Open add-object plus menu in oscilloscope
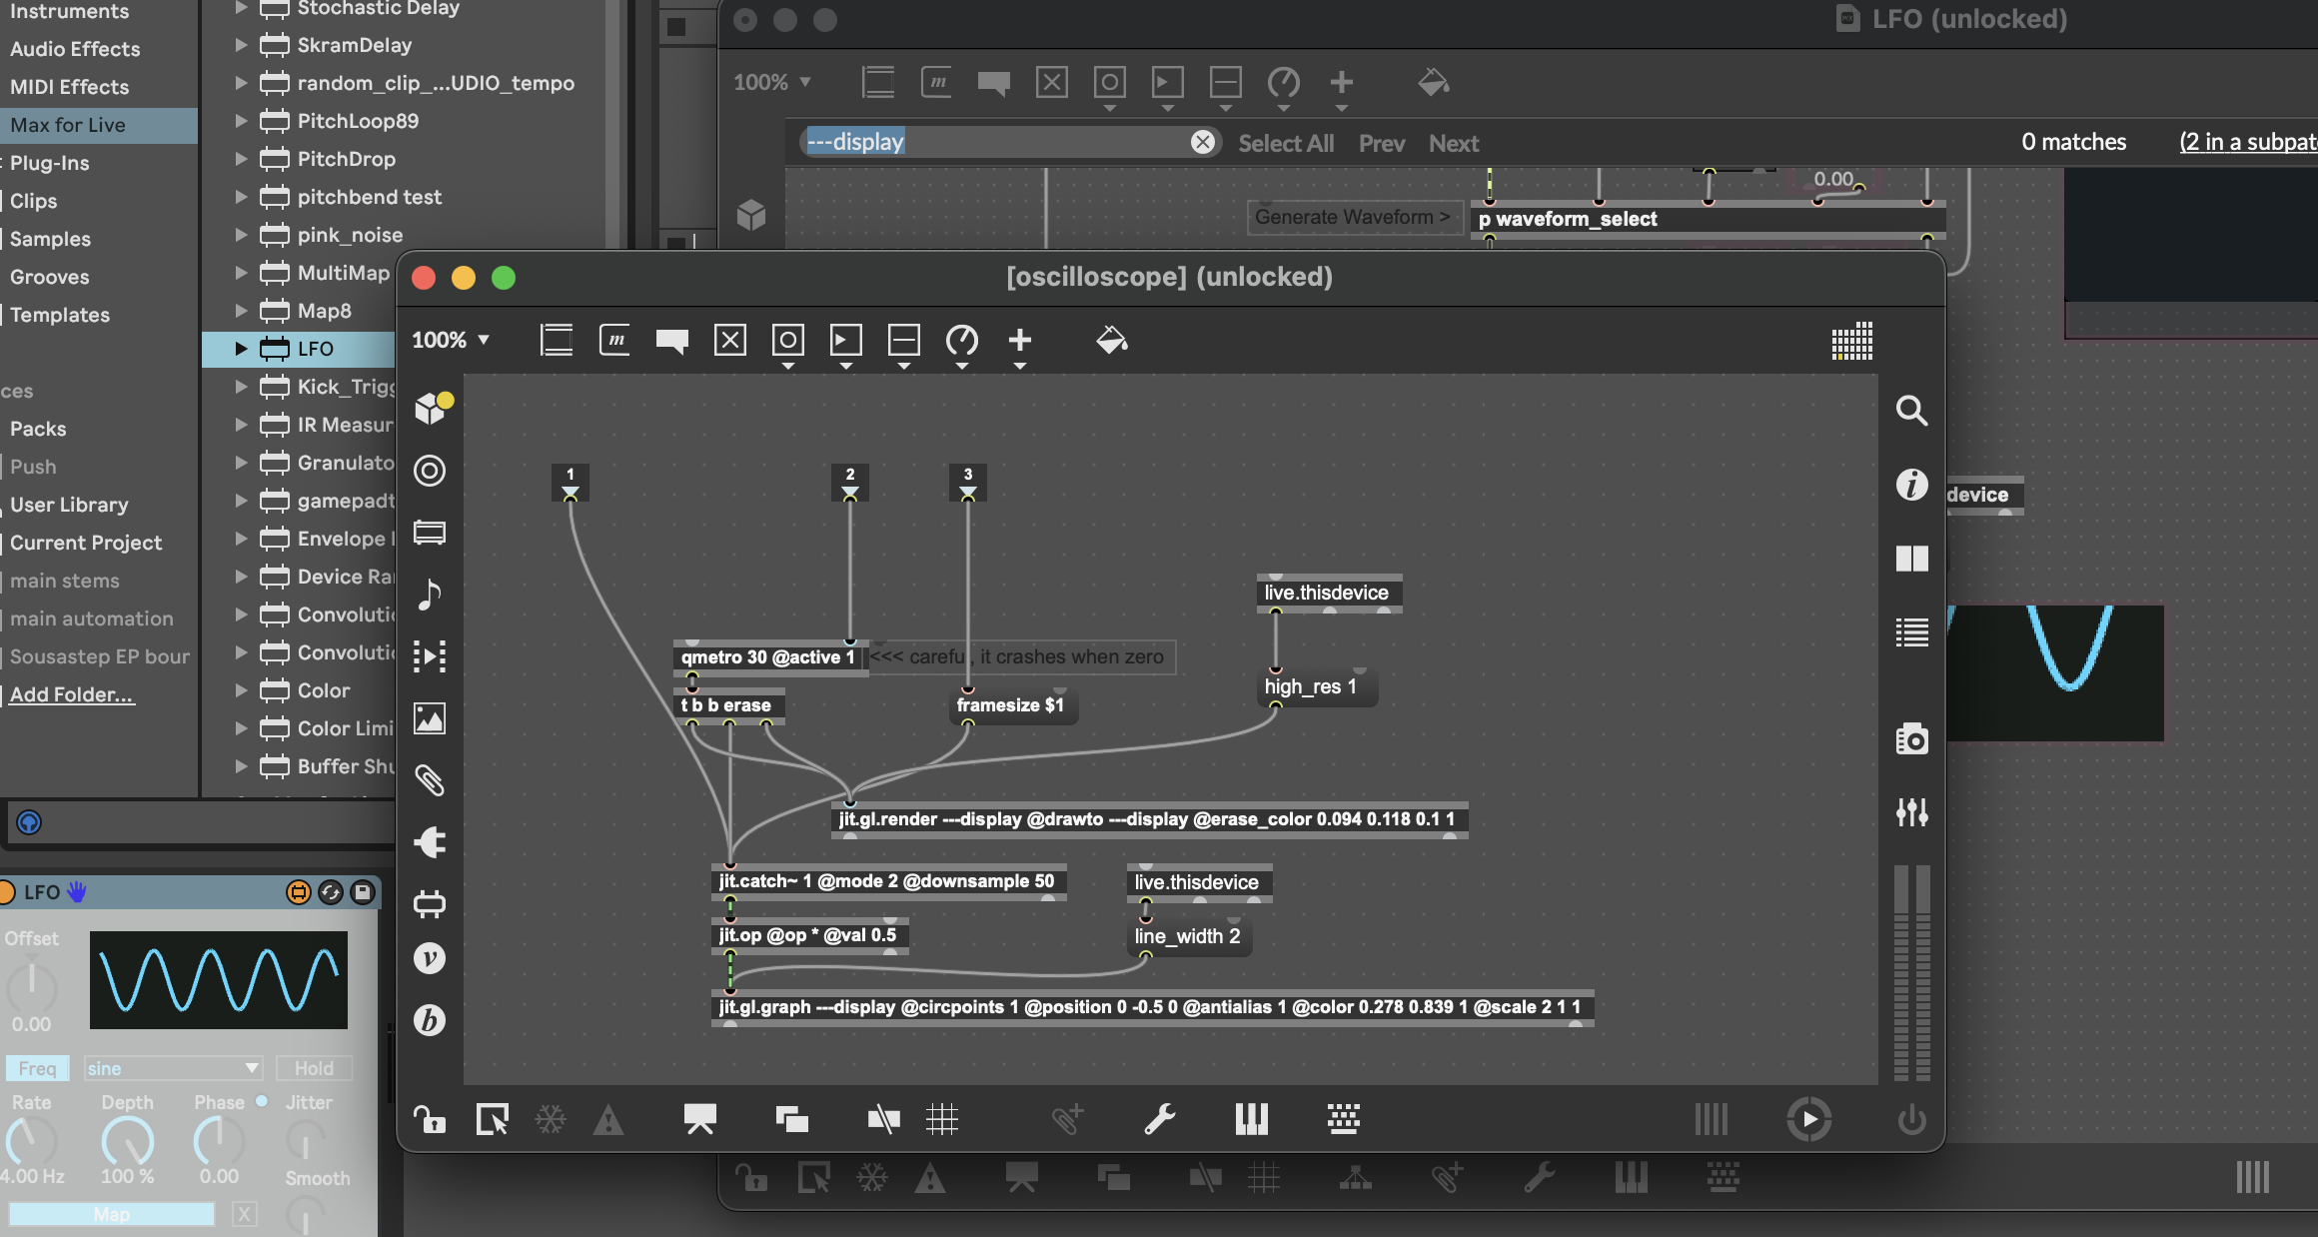This screenshot has height=1237, width=2318. click(1020, 340)
